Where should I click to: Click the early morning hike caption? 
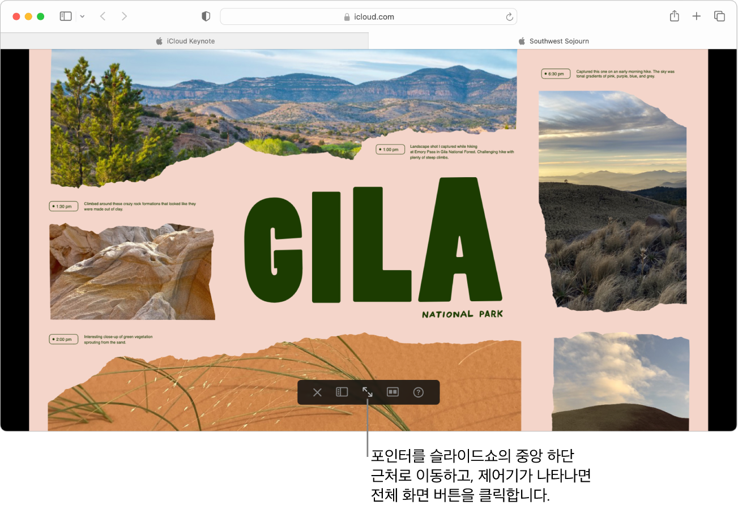(625, 74)
